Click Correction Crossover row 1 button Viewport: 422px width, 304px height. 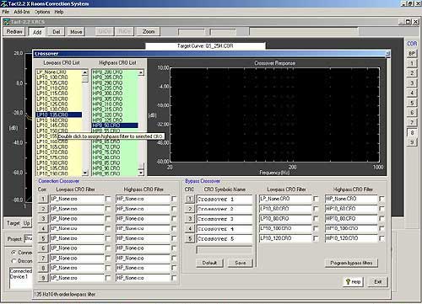(x=43, y=199)
